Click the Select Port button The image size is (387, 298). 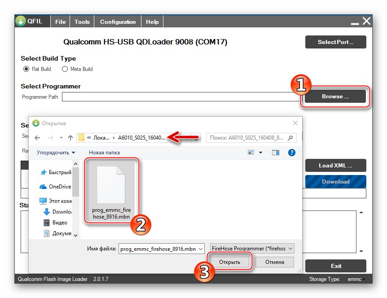pyautogui.click(x=335, y=42)
